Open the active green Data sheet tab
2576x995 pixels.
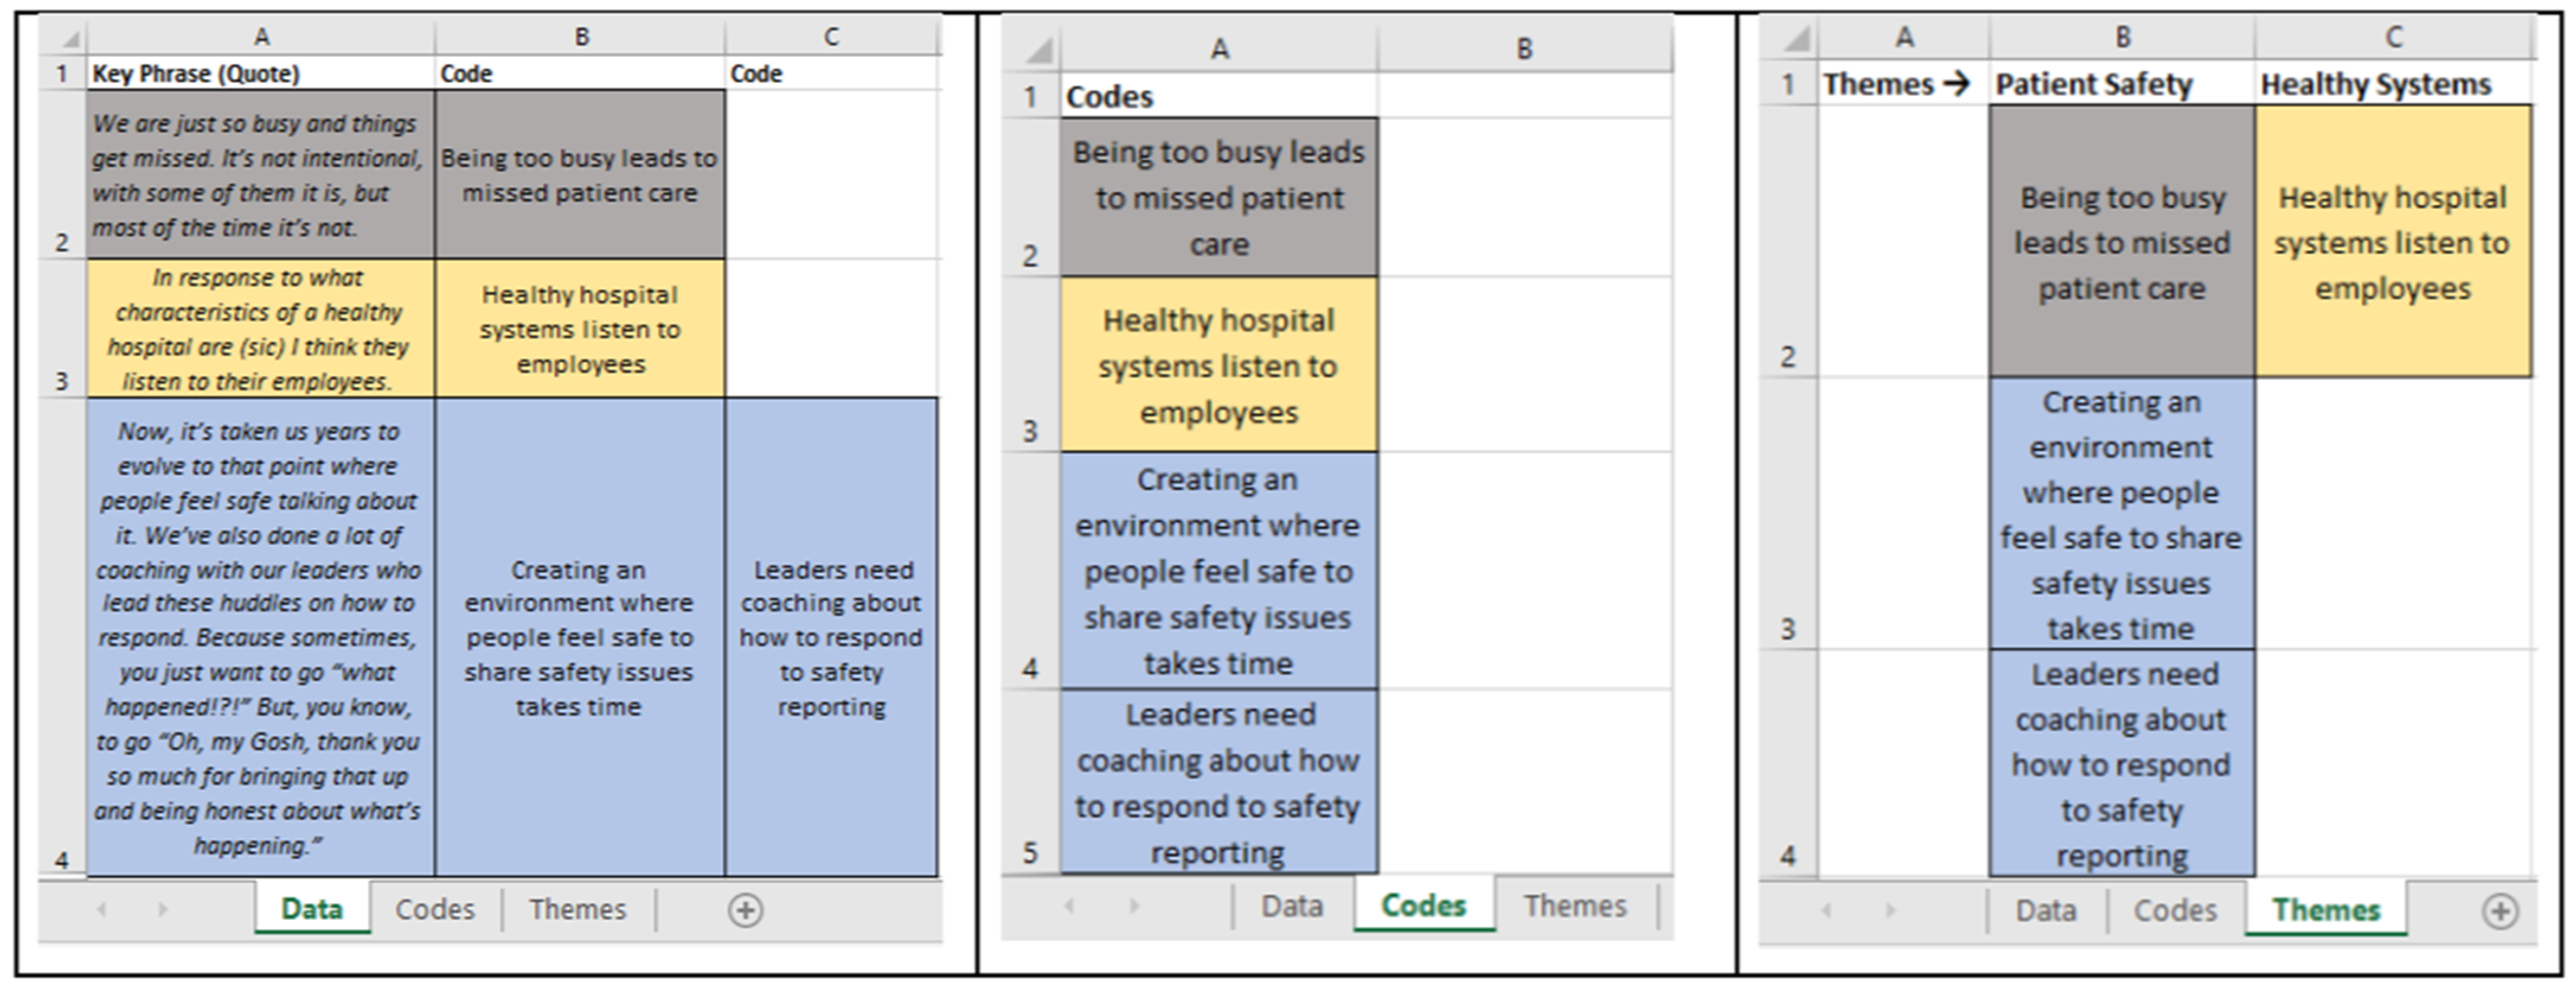(312, 909)
